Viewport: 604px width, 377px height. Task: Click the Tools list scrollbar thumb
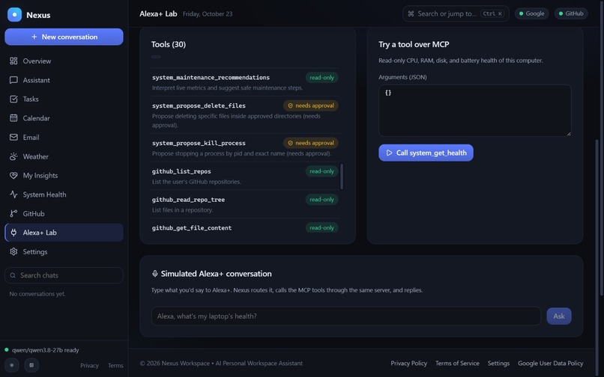(x=342, y=177)
